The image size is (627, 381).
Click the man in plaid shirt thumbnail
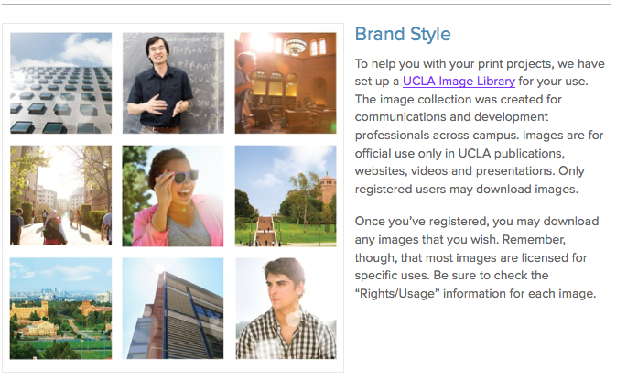click(286, 308)
